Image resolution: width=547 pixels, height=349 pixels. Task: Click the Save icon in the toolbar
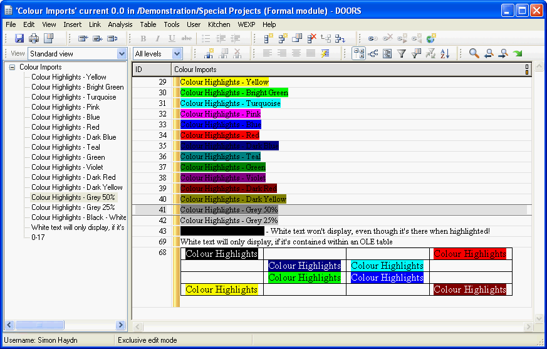19,38
